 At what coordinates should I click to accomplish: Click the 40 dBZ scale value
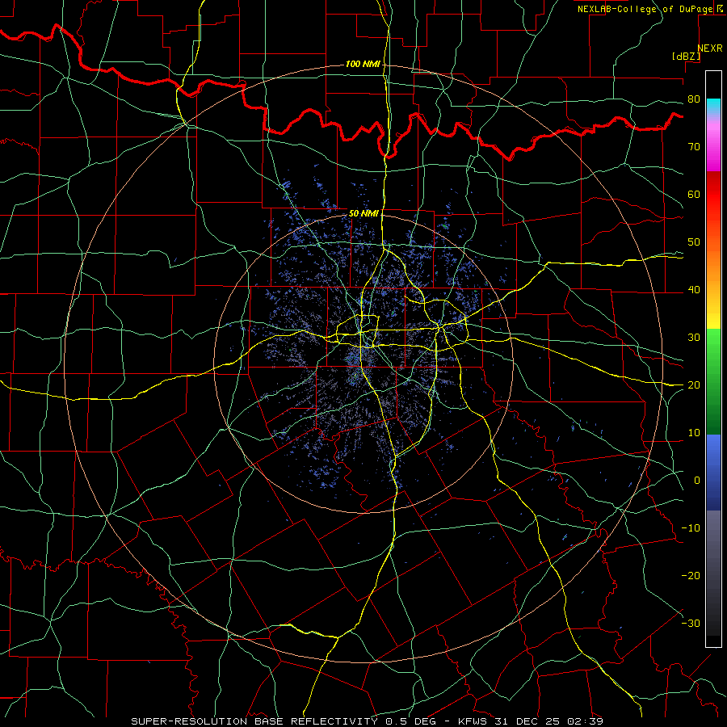click(694, 290)
